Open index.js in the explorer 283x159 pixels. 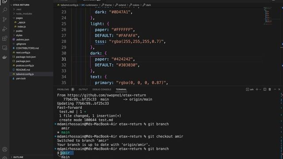pos(22,26)
